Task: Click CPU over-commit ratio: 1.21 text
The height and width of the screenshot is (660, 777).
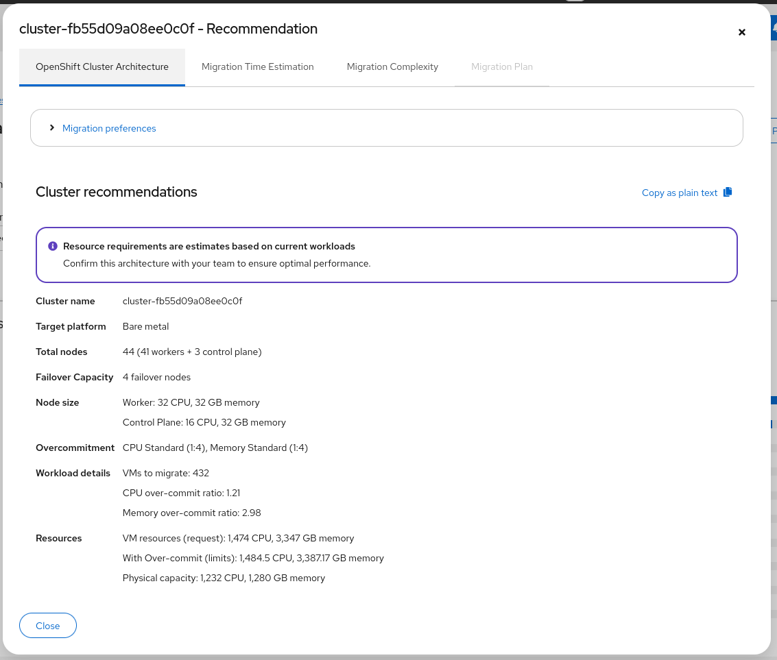Action: (181, 493)
